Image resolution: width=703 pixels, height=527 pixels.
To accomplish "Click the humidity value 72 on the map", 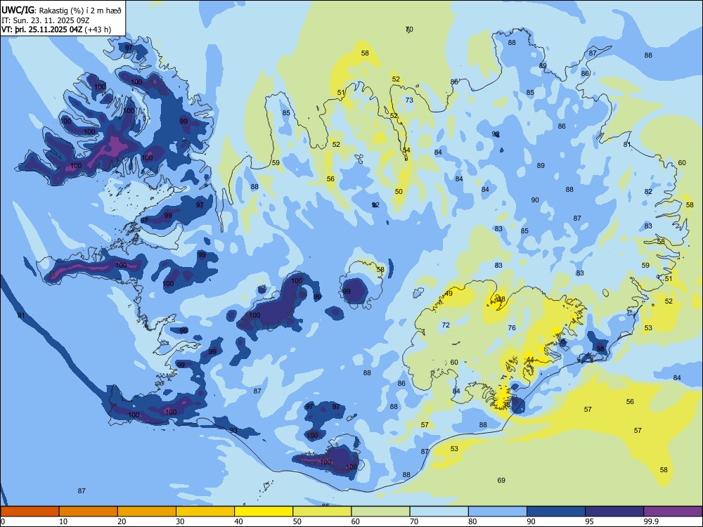I will [446, 325].
